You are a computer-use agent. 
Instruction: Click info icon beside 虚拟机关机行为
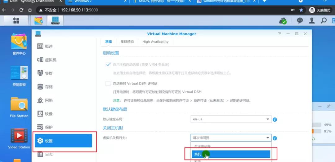pyautogui.click(x=275, y=138)
